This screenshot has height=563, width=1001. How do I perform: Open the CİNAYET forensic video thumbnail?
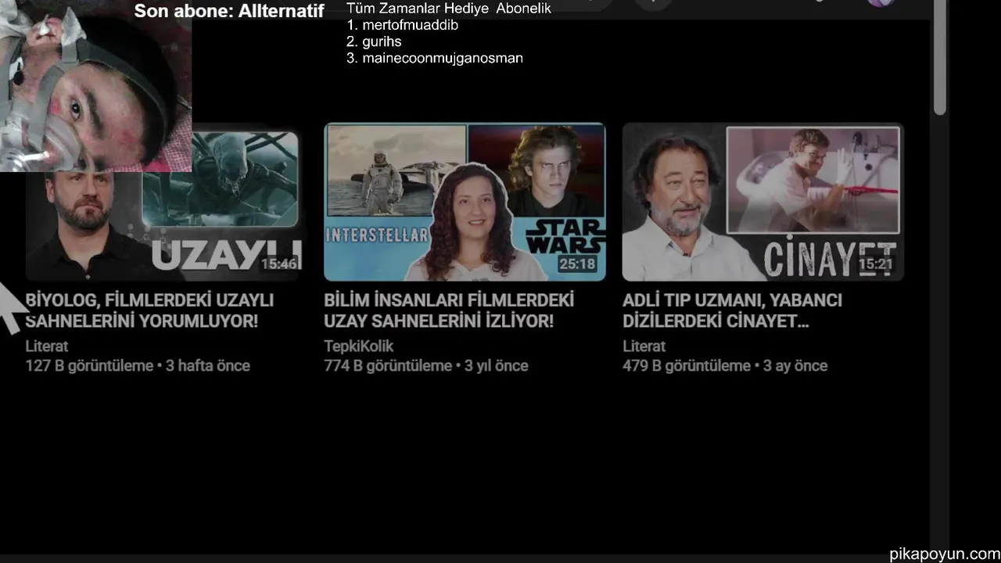pyautogui.click(x=763, y=202)
